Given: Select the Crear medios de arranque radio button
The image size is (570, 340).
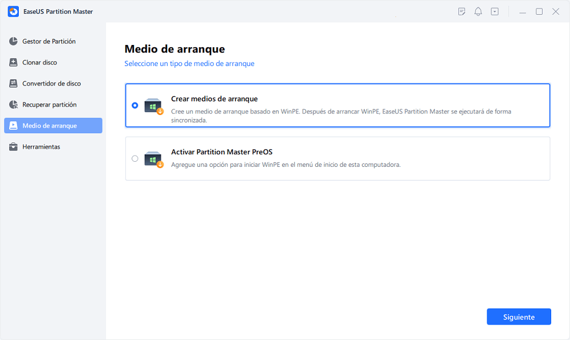Looking at the screenshot, I should click(x=135, y=105).
